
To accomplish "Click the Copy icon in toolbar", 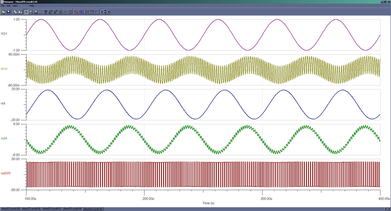I will [16, 12].
